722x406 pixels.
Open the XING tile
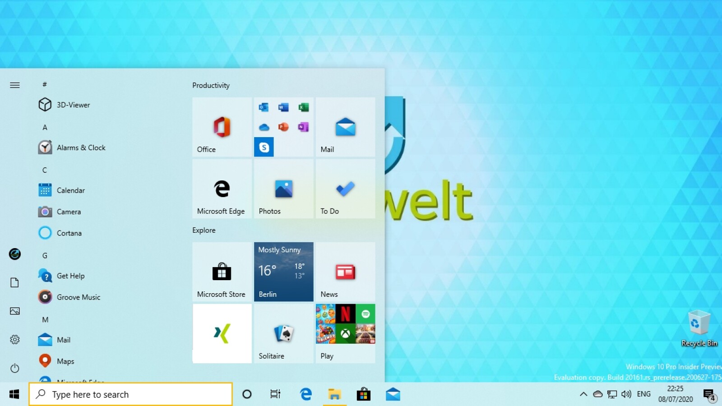[222, 333]
